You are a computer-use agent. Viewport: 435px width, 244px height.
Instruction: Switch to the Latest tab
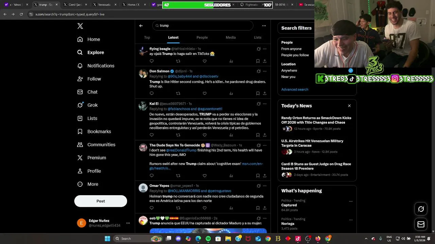173,38
